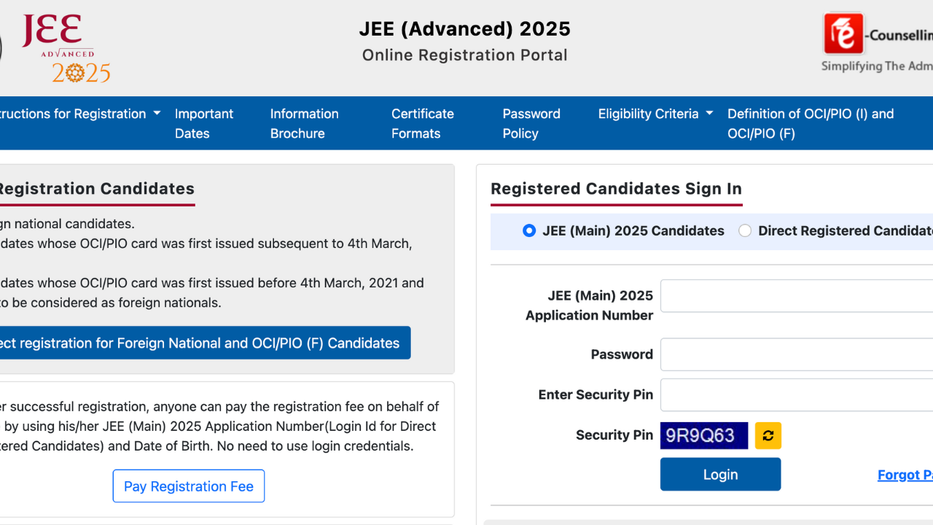Screen dimensions: 933x525
Task: Select Direct Registered Candidates option
Action: [x=745, y=230]
